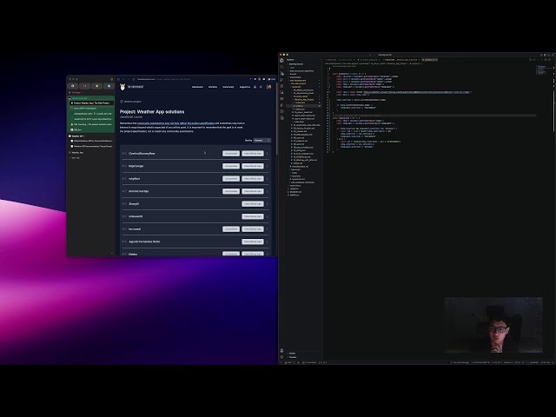Click the red pinned site icon in Arc sidebar
This screenshot has width=556, height=417.
point(85,86)
